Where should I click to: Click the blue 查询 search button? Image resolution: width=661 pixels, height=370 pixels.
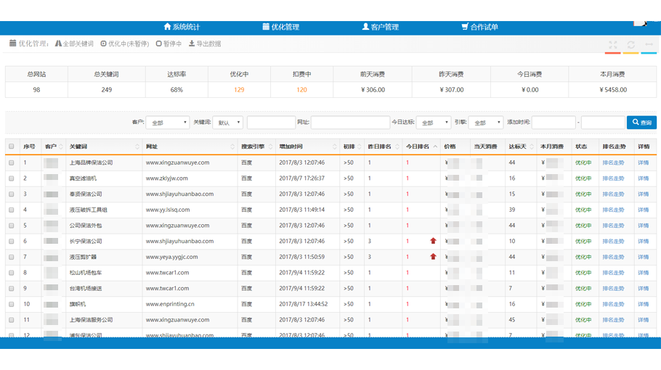641,123
